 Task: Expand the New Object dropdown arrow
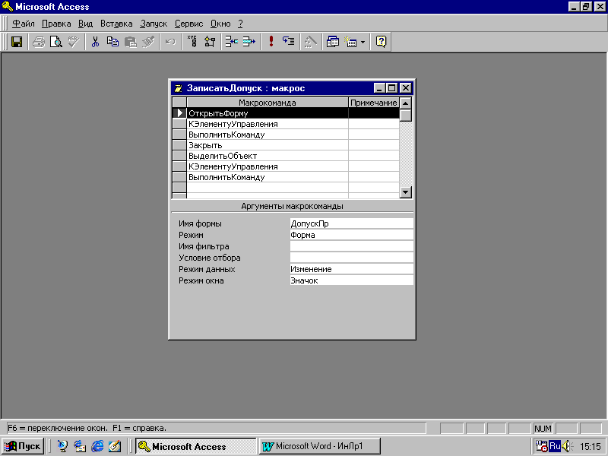tap(363, 42)
